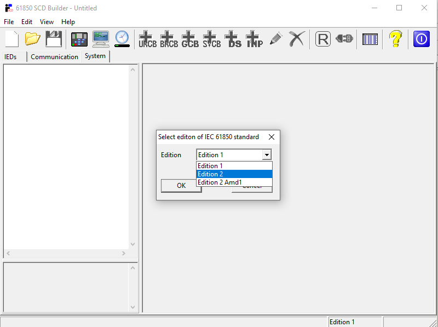Switch to the Communication tab
The image size is (438, 327).
tap(54, 57)
